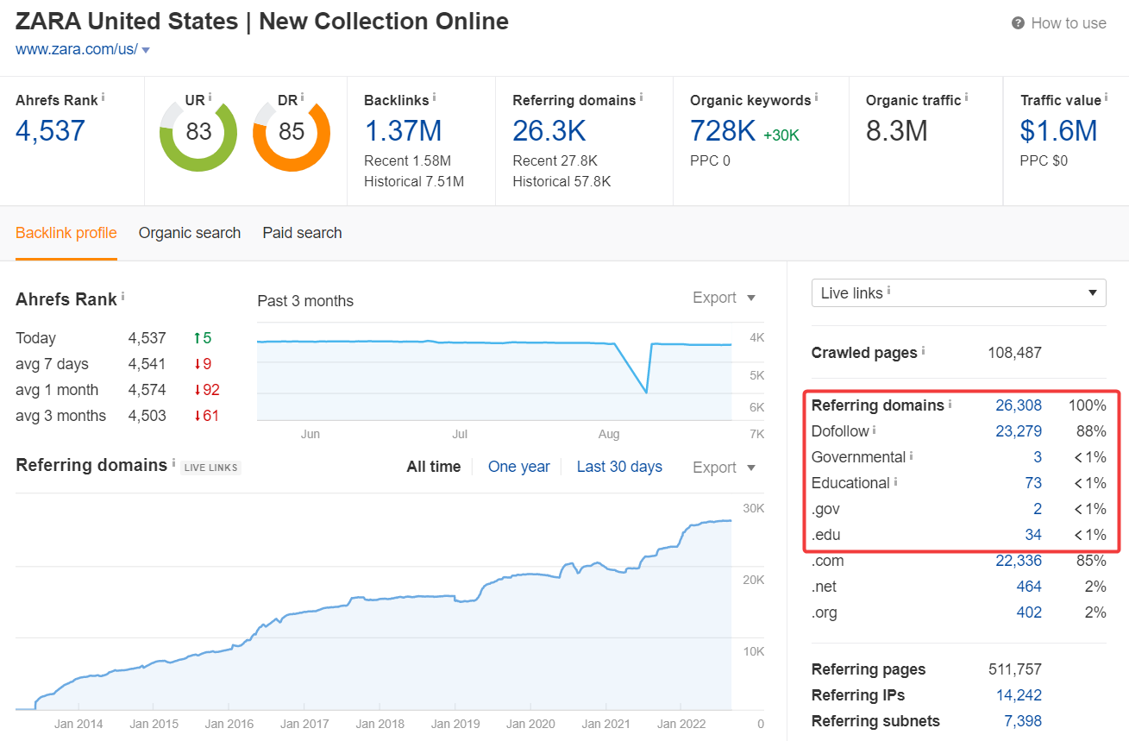The height and width of the screenshot is (741, 1129).
Task: Click the avg 3 months rank row
Action: pos(117,416)
